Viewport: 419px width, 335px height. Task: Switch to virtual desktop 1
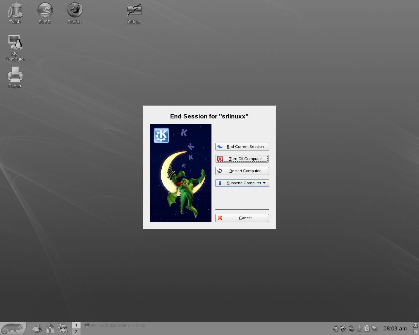click(76, 325)
